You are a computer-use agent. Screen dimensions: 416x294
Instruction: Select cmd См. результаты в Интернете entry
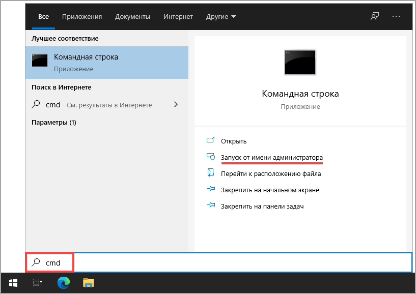(107, 105)
